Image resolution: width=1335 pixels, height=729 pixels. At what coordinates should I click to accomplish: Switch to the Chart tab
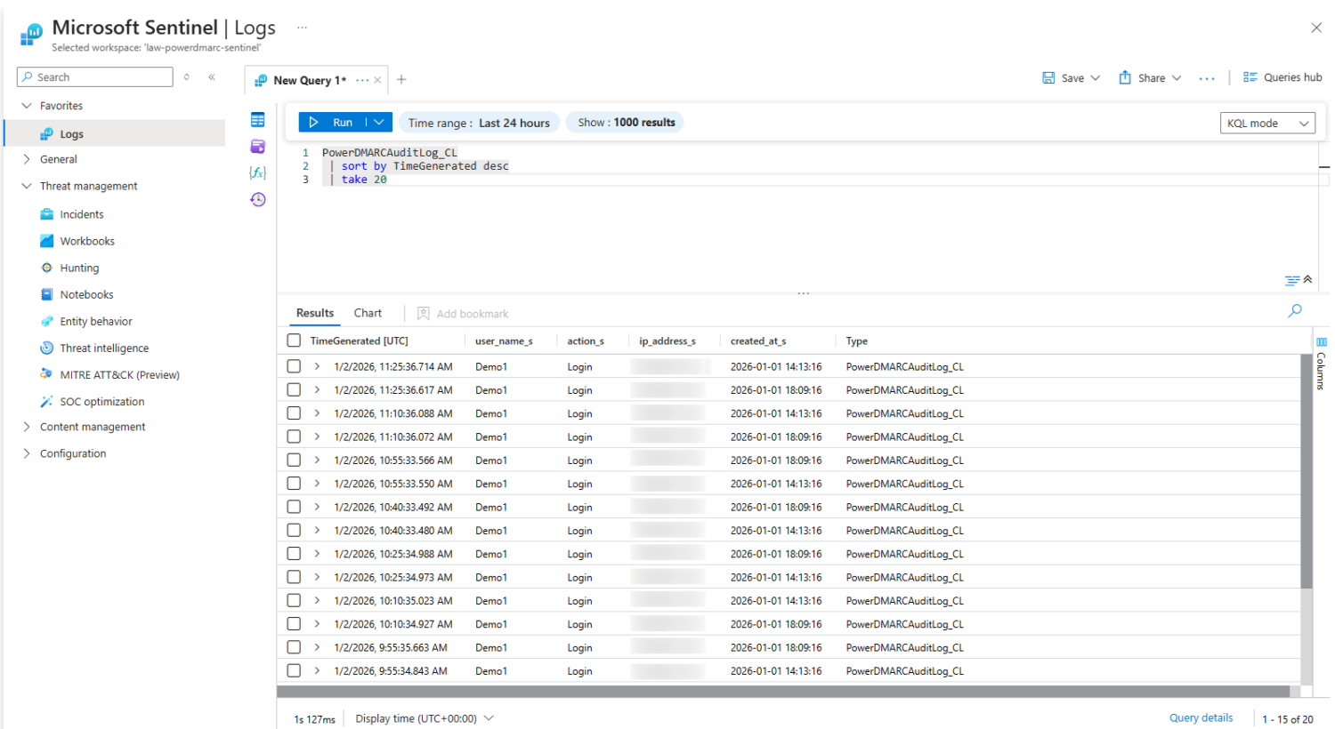pos(367,313)
